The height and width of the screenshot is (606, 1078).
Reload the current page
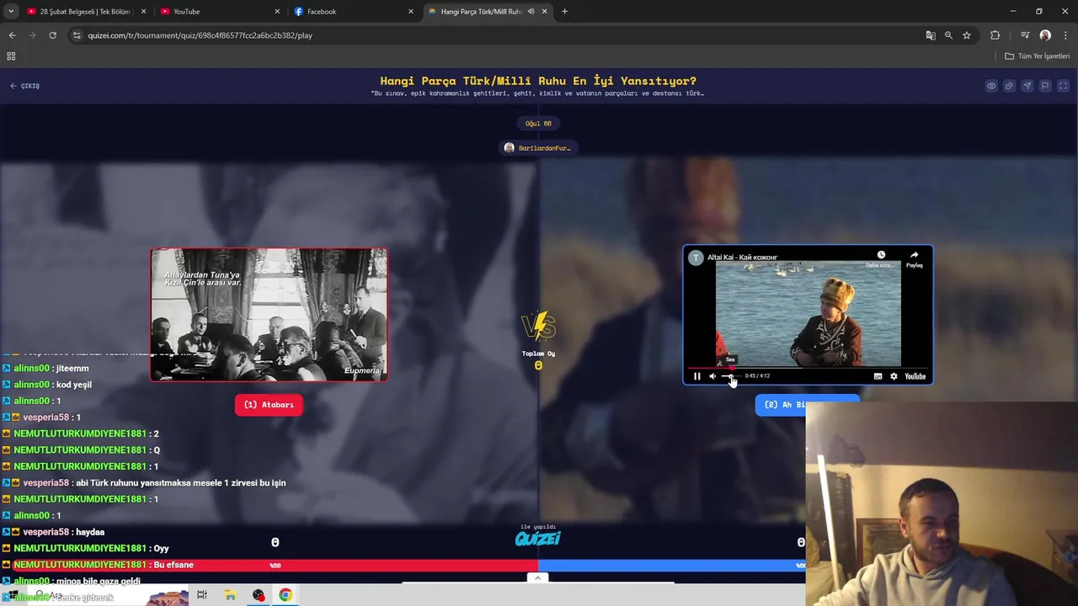(52, 35)
